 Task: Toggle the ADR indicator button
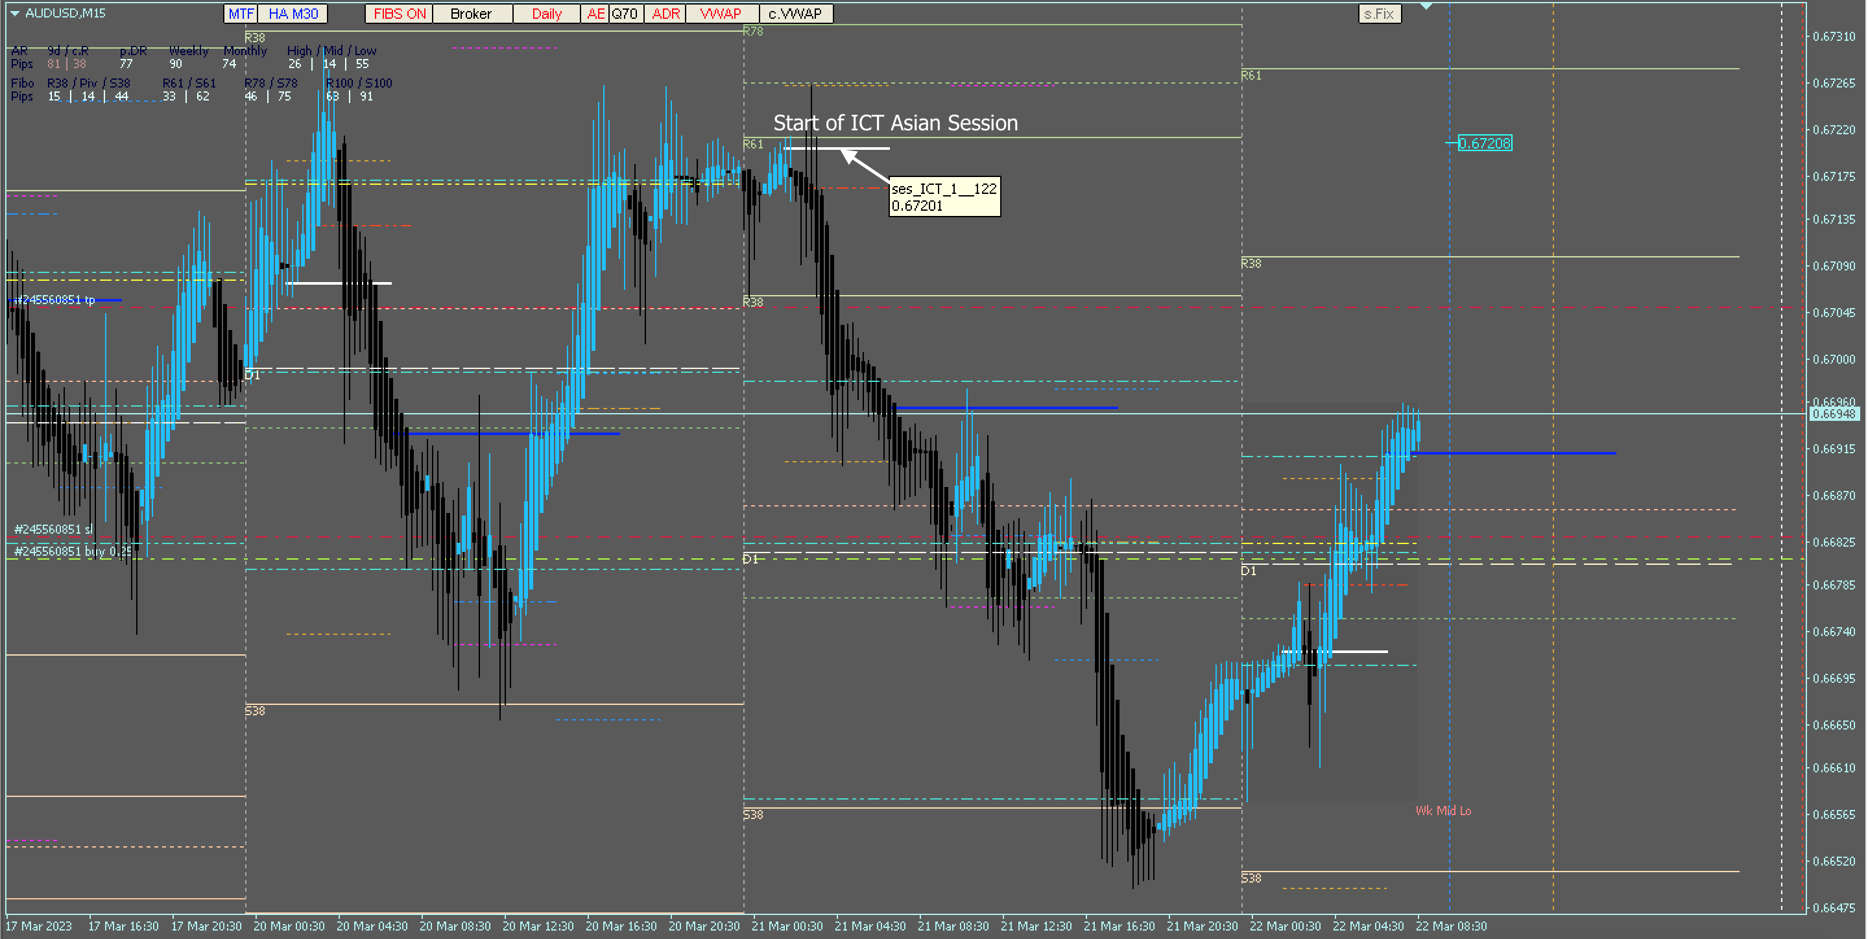(665, 14)
